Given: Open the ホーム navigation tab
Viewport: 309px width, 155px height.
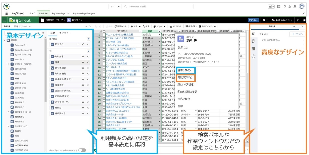Looking at the screenshot, I should (32, 13).
